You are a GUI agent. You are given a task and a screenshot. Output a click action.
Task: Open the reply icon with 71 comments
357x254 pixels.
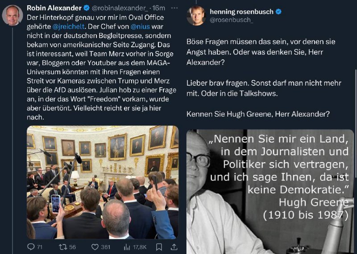tap(30, 247)
